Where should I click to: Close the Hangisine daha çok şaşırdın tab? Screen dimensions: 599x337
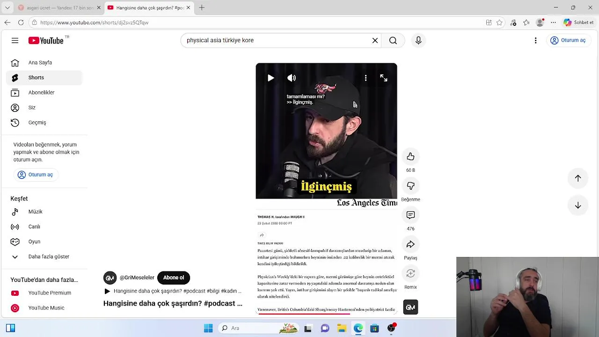pyautogui.click(x=189, y=8)
